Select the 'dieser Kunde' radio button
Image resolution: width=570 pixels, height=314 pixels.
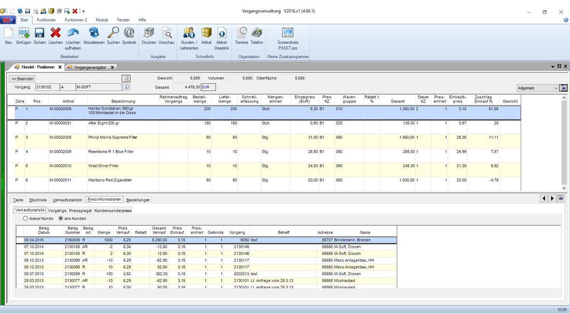pyautogui.click(x=26, y=219)
